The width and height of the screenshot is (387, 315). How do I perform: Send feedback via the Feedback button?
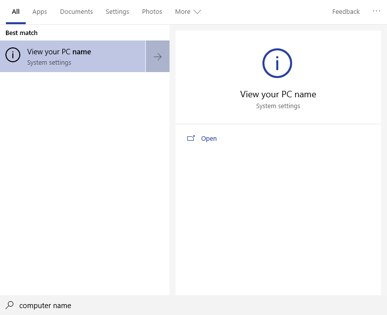(x=345, y=12)
